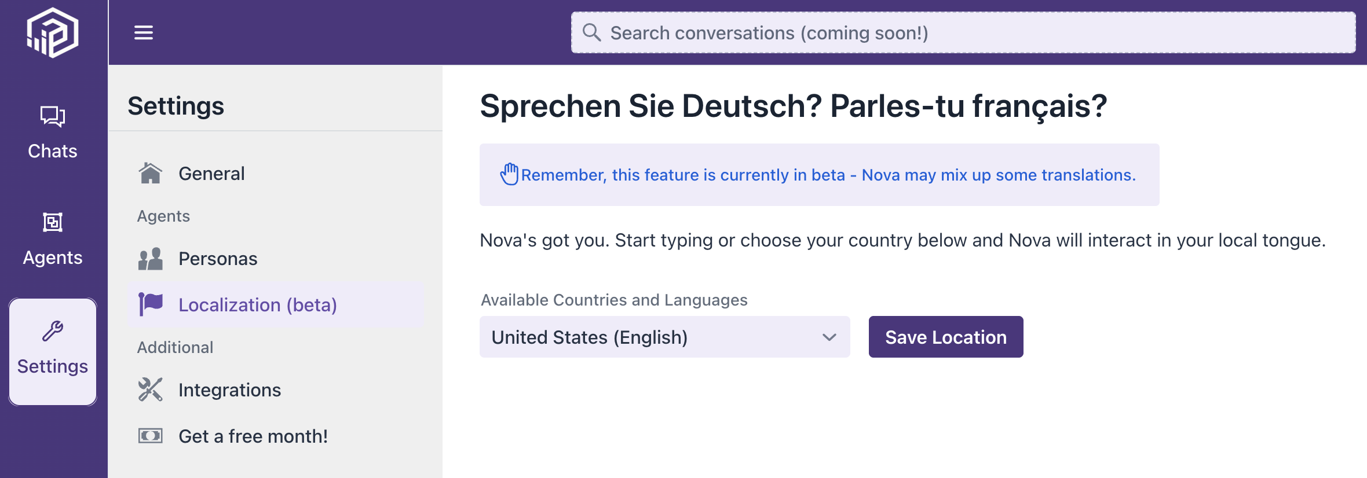The image size is (1367, 478).
Task: Open the Get a free month link
Action: tap(253, 436)
